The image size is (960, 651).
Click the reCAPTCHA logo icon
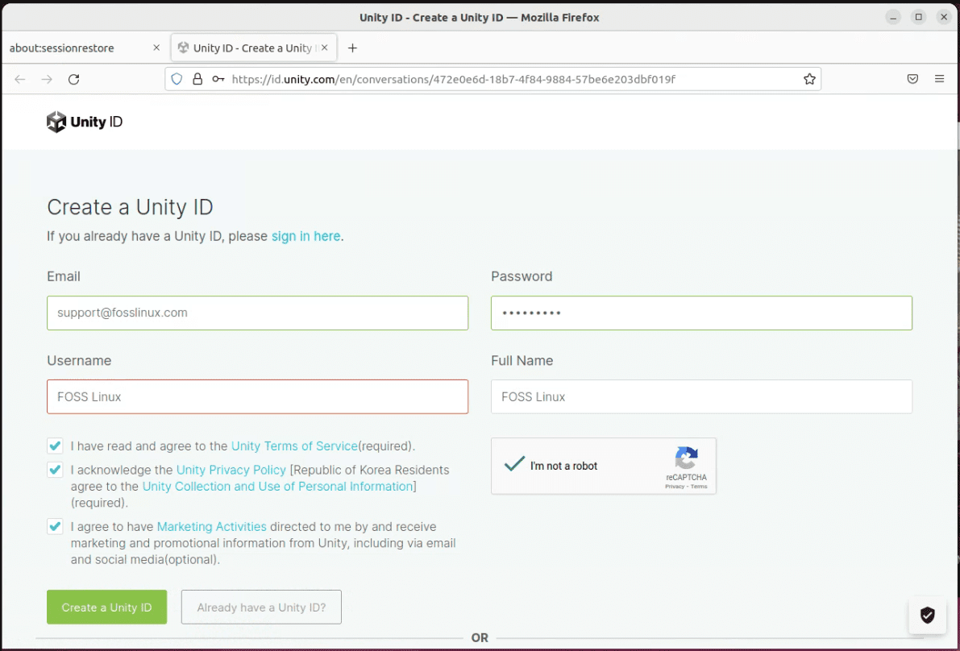point(686,458)
